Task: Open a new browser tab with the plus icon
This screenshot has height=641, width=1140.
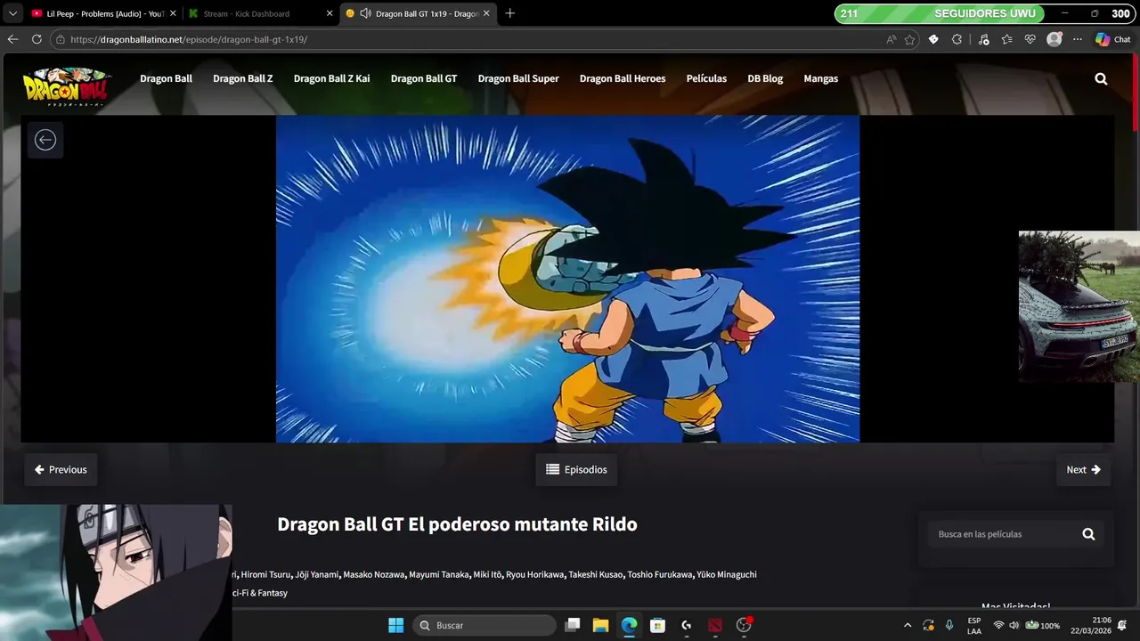Action: (x=509, y=13)
